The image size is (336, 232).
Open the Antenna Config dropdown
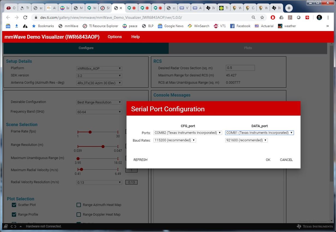pos(99,83)
